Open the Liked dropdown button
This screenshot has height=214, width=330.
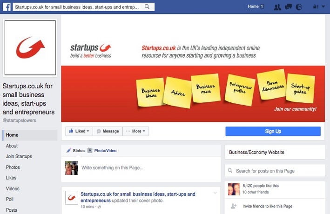click(79, 131)
